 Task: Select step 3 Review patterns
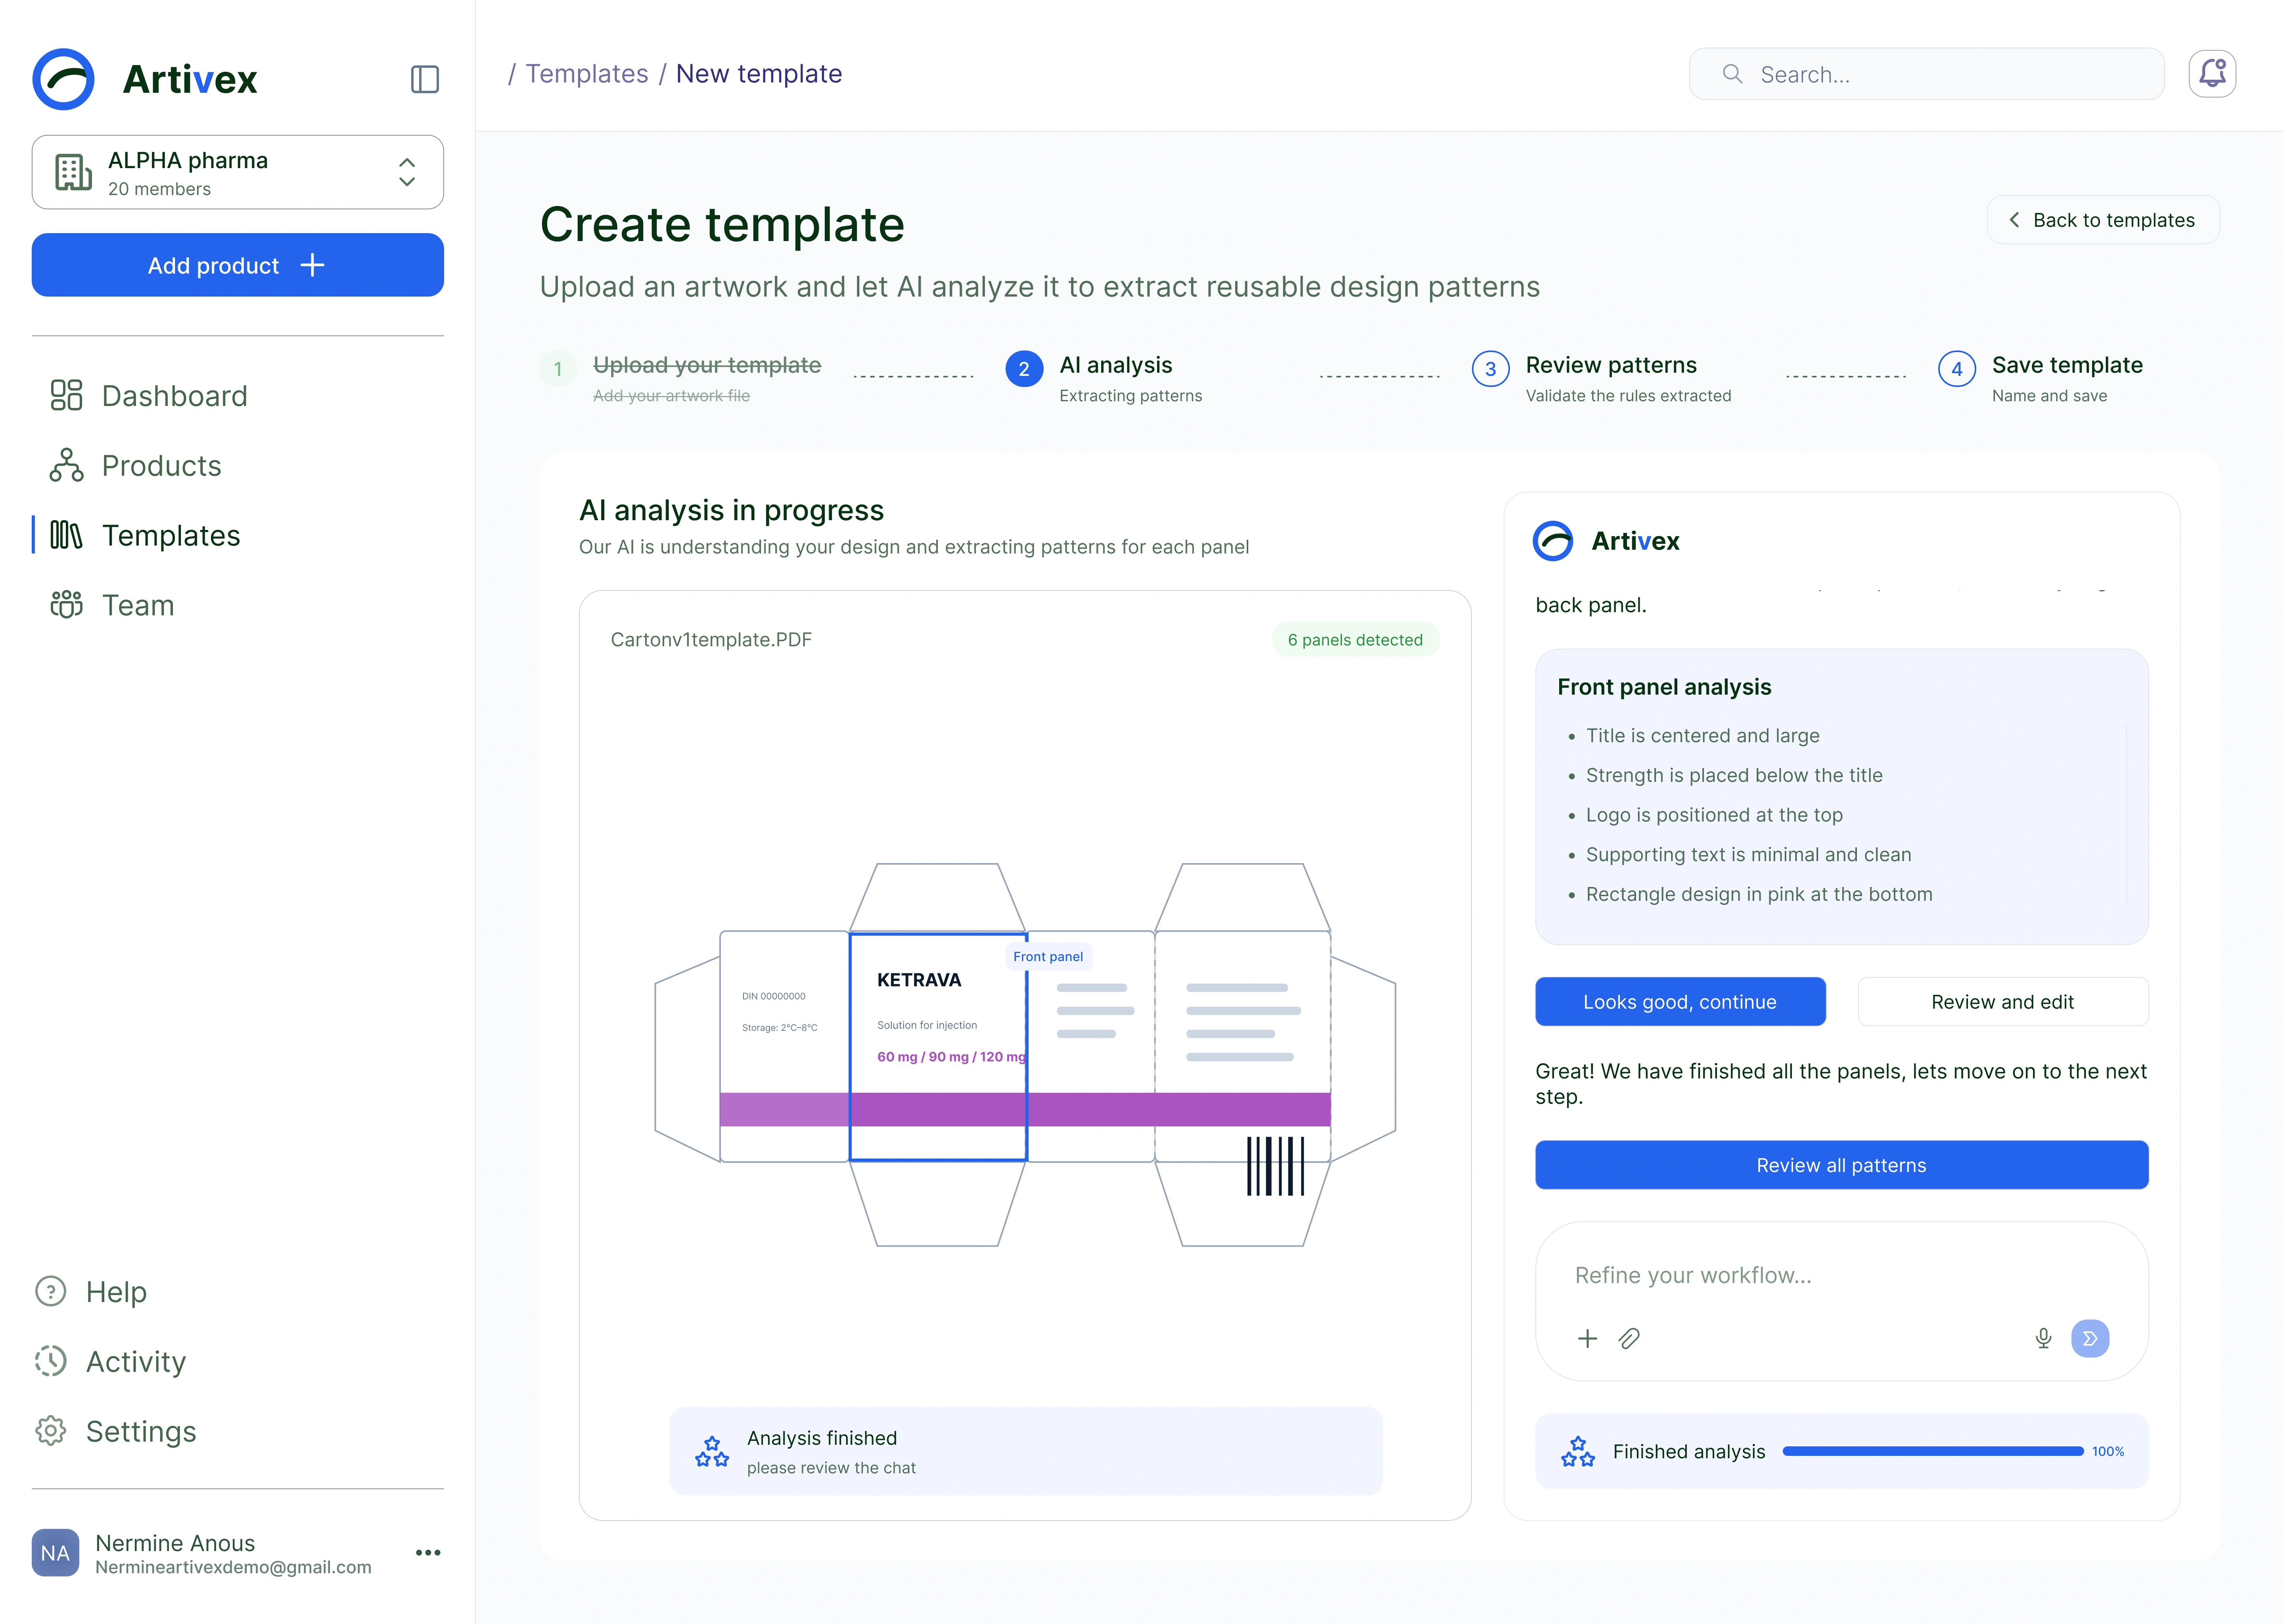coord(1601,377)
